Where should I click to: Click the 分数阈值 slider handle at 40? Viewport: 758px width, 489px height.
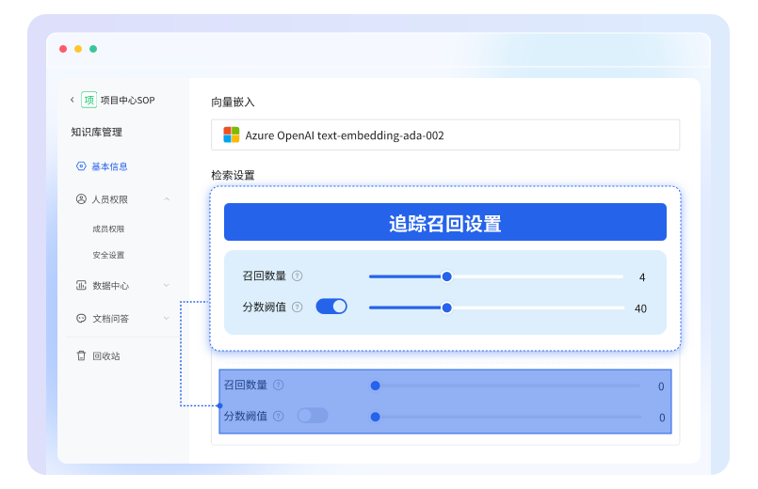(447, 308)
